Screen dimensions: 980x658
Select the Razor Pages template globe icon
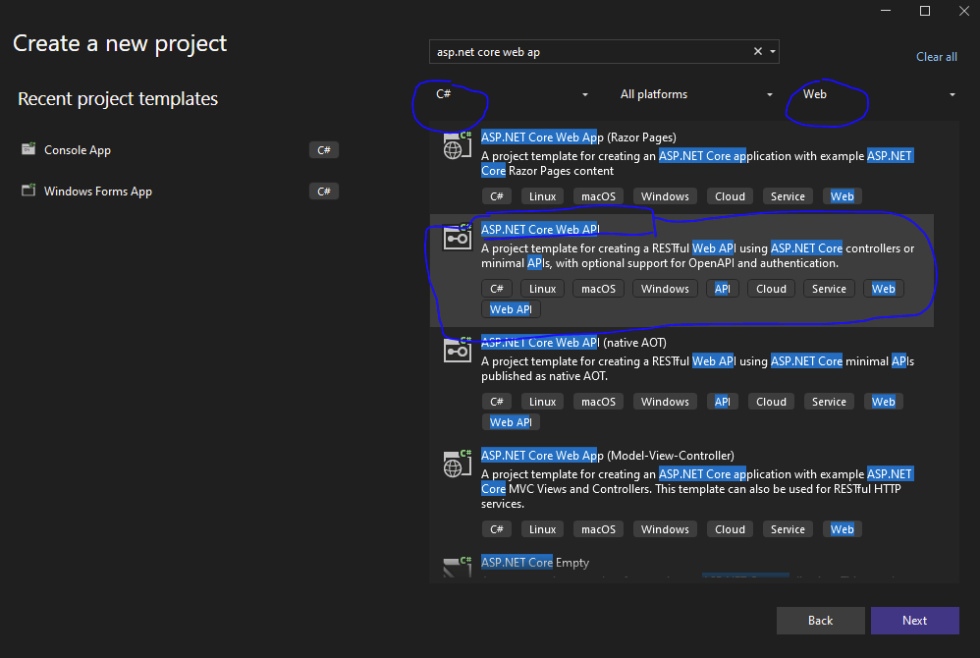pyautogui.click(x=457, y=145)
